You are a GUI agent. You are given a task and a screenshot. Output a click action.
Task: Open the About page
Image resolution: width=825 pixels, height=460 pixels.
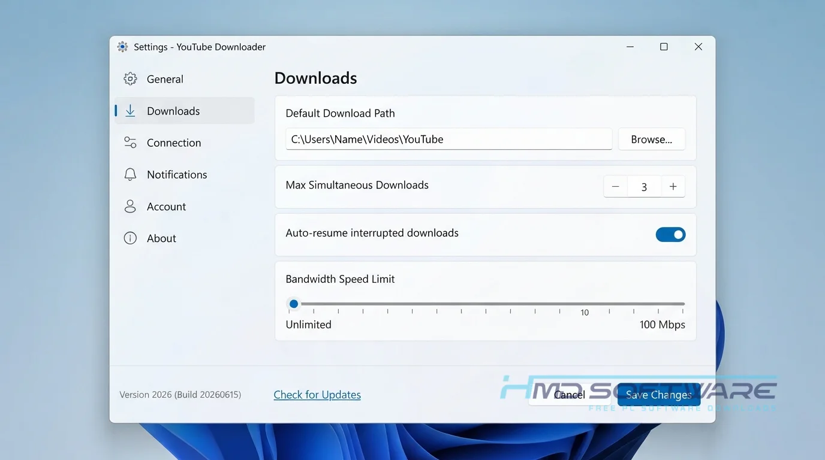tap(185, 238)
